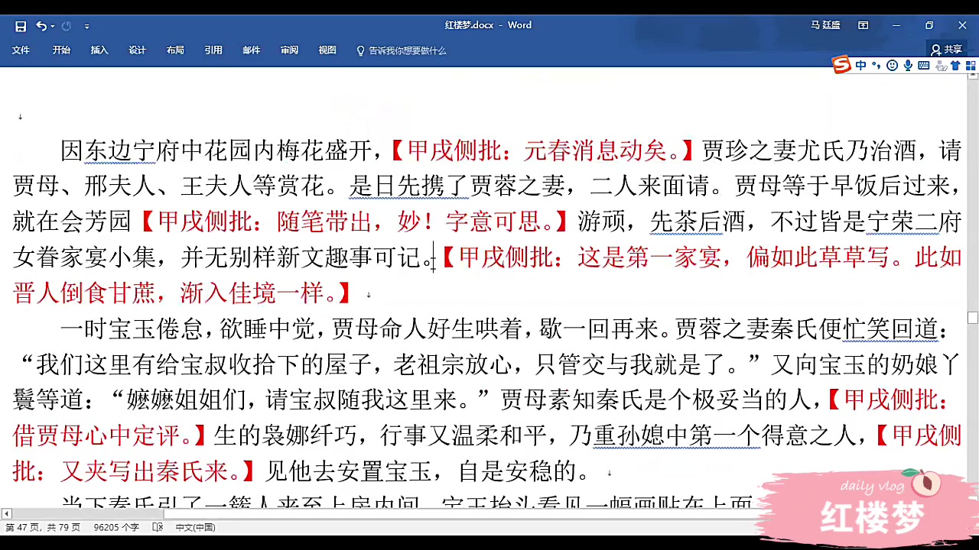The image size is (979, 550).
Task: Click the Sogou user account icon
Action: coord(941,66)
